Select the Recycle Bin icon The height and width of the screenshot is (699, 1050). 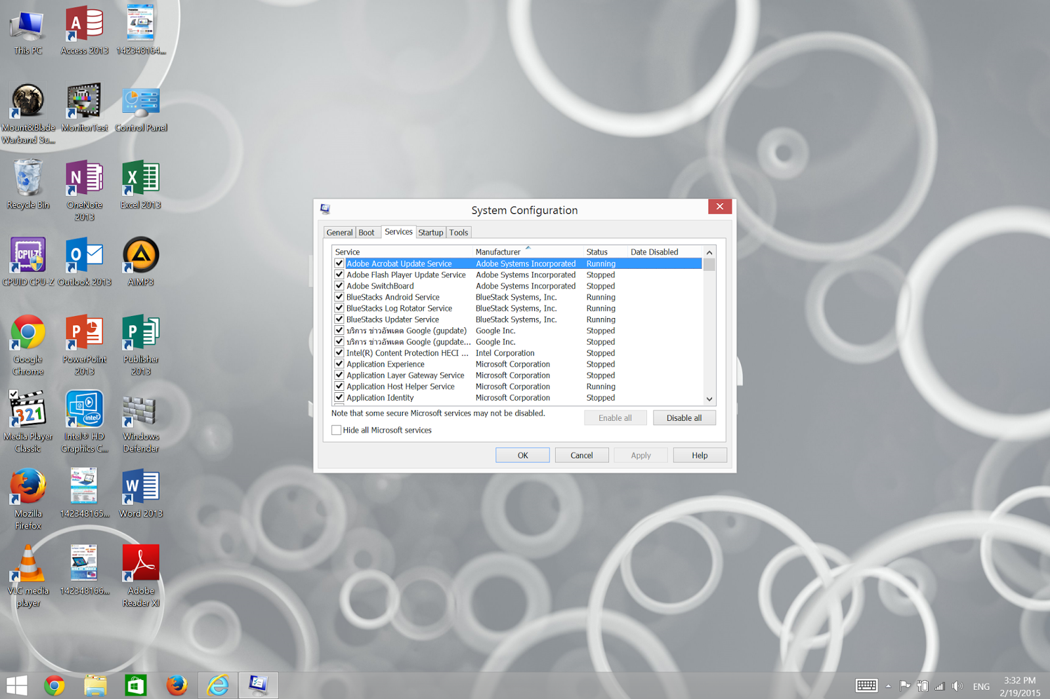(28, 185)
